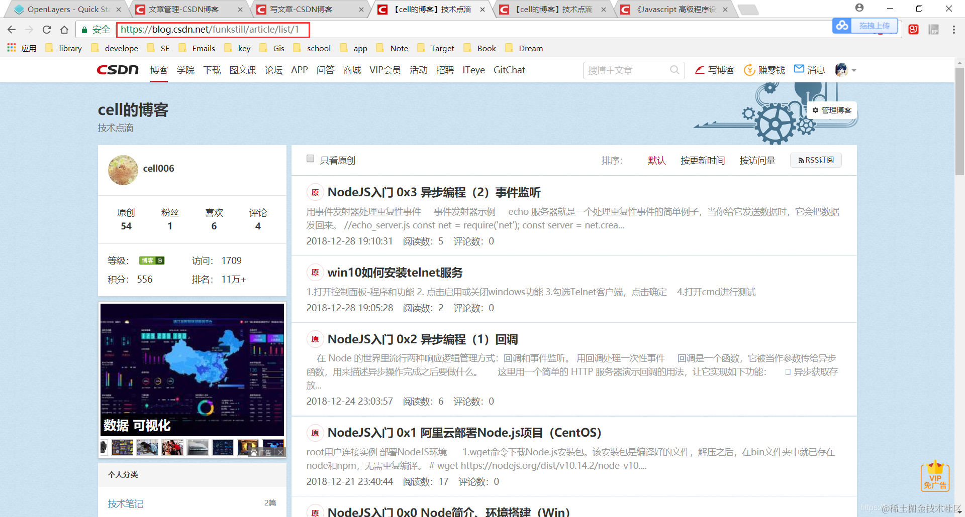Viewport: 965px width, 517px height.
Task: Click the 管理博客 button
Action: point(832,110)
